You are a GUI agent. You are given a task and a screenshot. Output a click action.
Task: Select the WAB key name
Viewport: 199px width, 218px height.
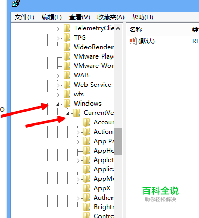click(x=81, y=75)
